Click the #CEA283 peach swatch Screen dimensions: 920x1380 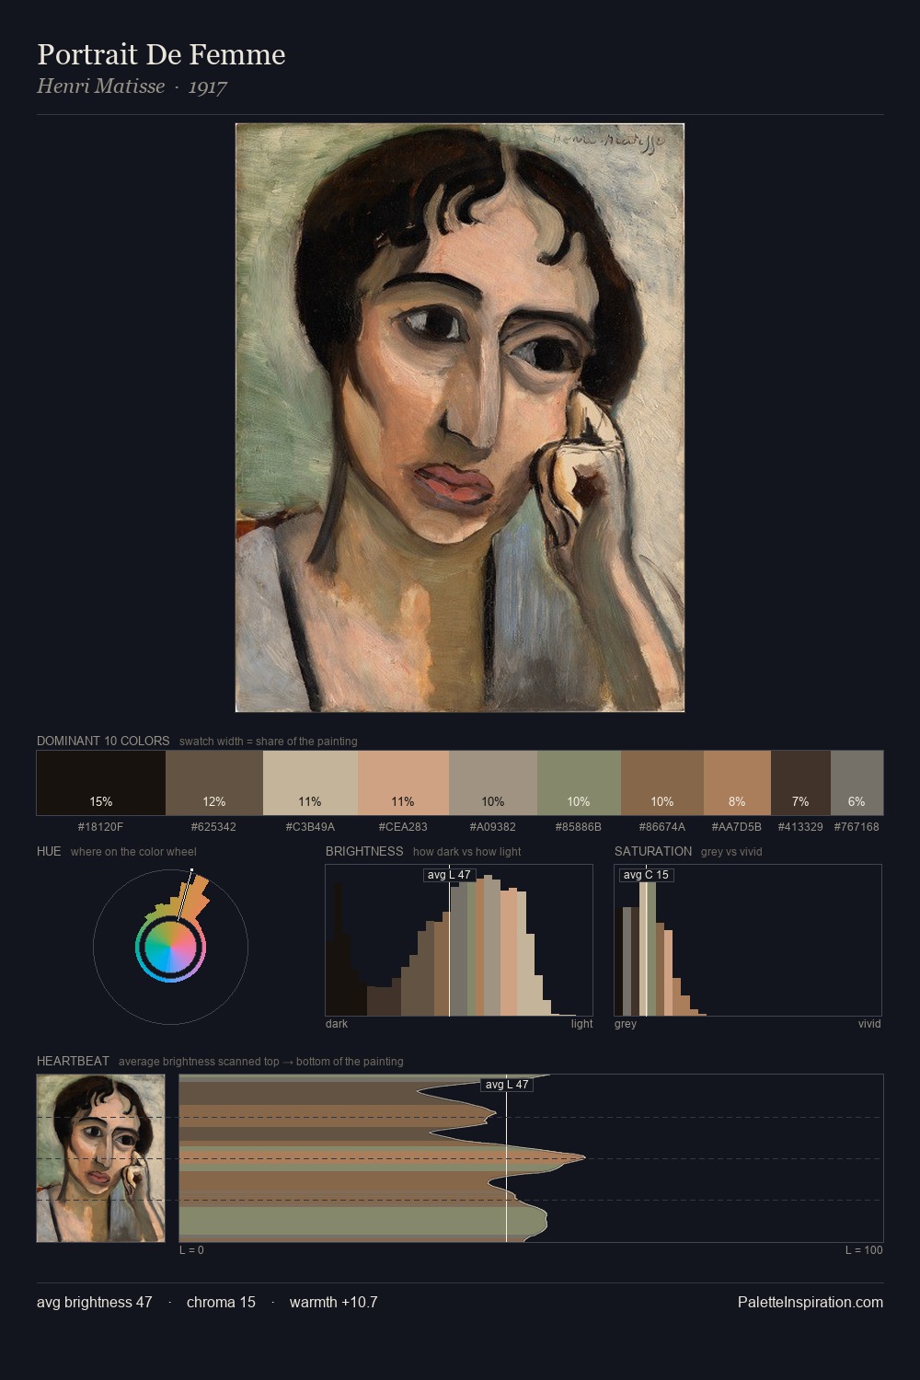[403, 783]
